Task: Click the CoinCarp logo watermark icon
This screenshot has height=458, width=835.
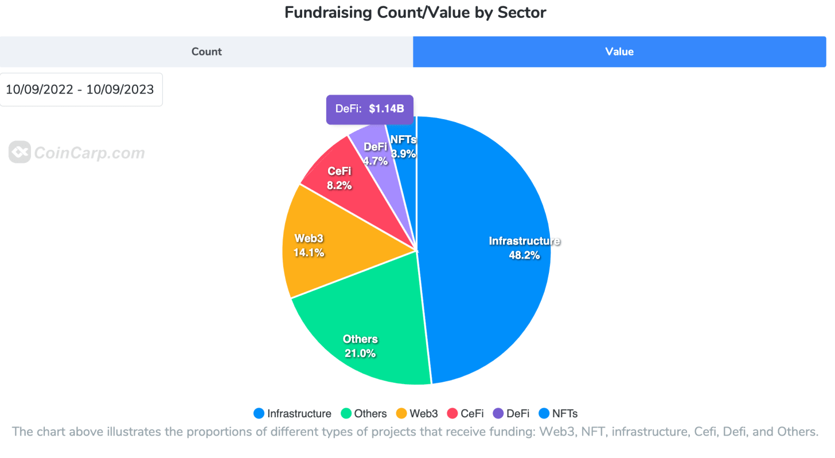Action: [19, 152]
